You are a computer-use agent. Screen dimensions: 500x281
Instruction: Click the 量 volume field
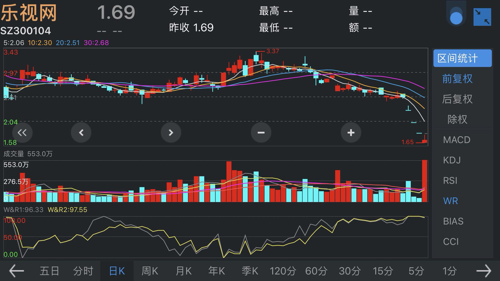[360, 11]
